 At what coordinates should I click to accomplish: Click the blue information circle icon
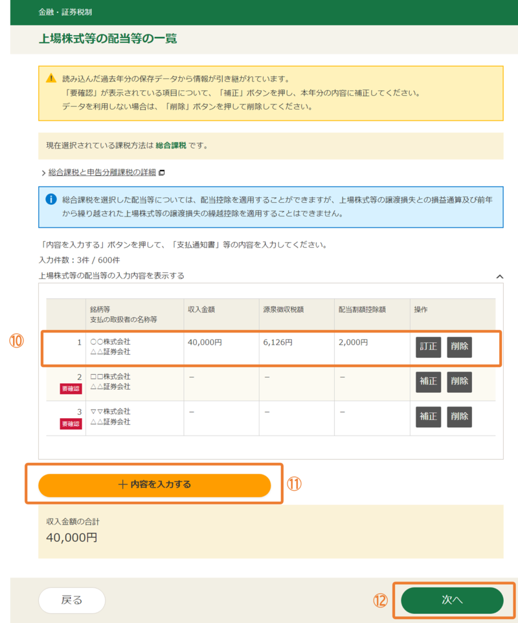point(51,199)
